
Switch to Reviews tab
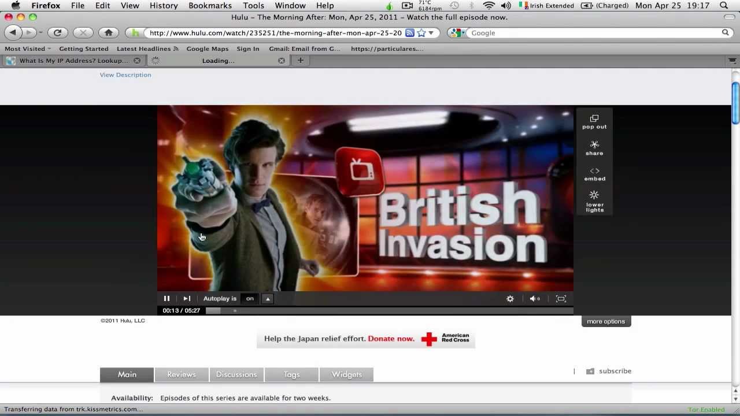(x=182, y=374)
